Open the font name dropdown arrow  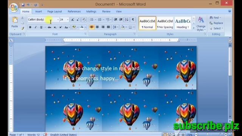click(x=58, y=20)
